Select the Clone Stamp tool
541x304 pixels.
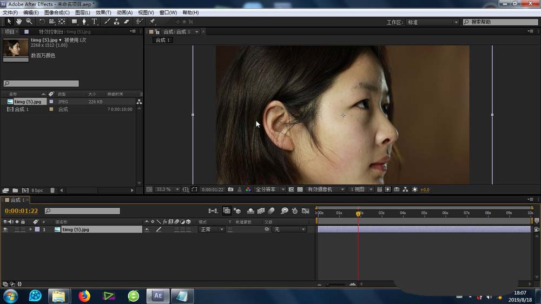pyautogui.click(x=117, y=22)
